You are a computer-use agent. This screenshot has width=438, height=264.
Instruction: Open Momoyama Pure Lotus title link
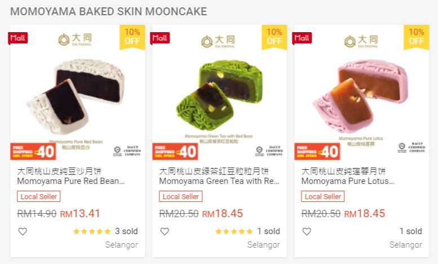coord(348,176)
